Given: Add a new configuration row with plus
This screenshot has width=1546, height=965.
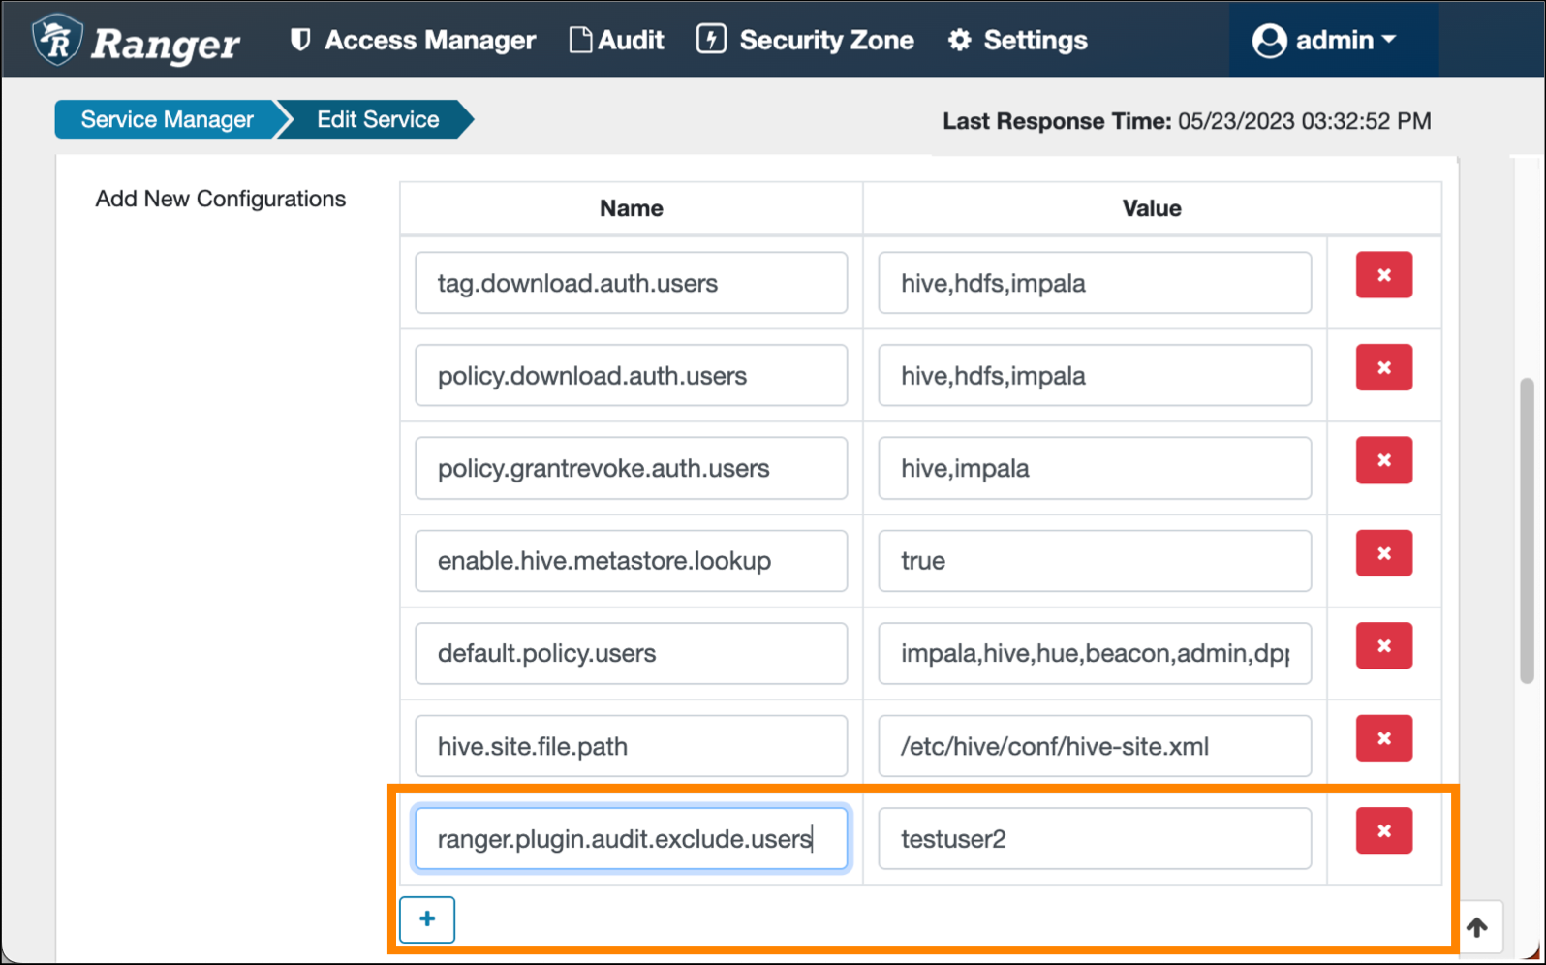Looking at the screenshot, I should (x=427, y=918).
